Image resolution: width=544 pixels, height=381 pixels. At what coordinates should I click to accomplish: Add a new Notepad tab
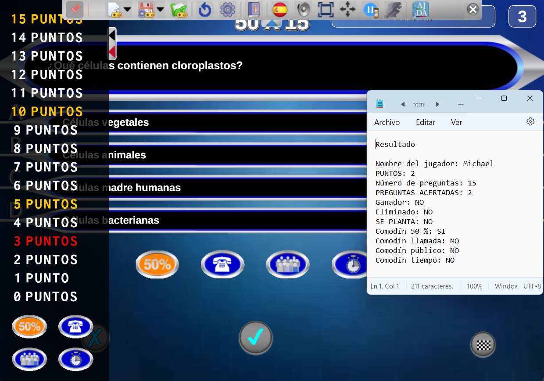pyautogui.click(x=461, y=104)
